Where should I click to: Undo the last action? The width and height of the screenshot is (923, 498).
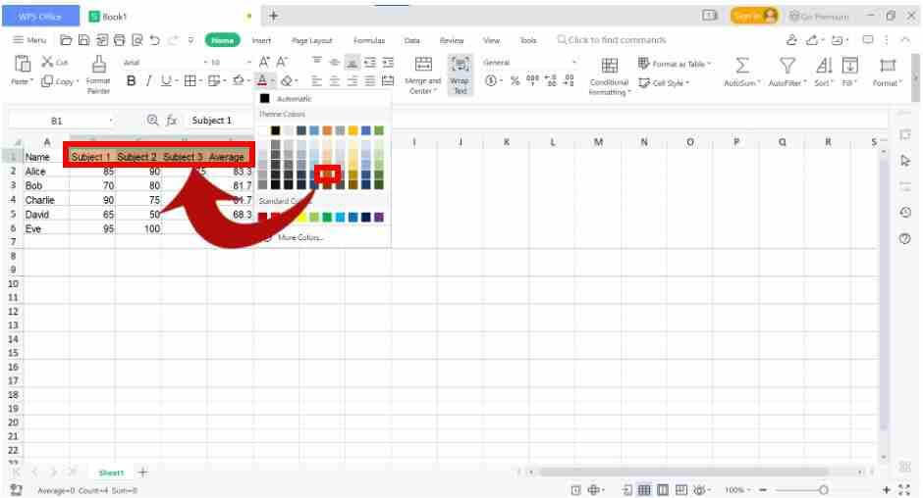155,40
